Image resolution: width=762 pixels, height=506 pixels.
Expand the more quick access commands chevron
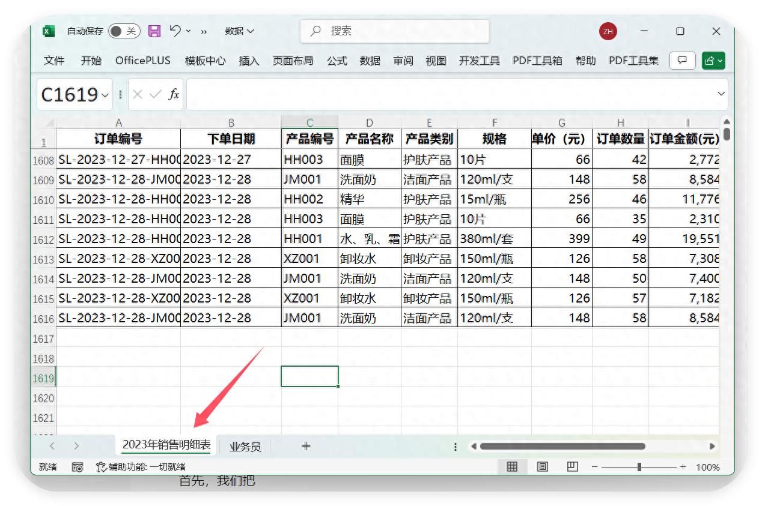[204, 31]
